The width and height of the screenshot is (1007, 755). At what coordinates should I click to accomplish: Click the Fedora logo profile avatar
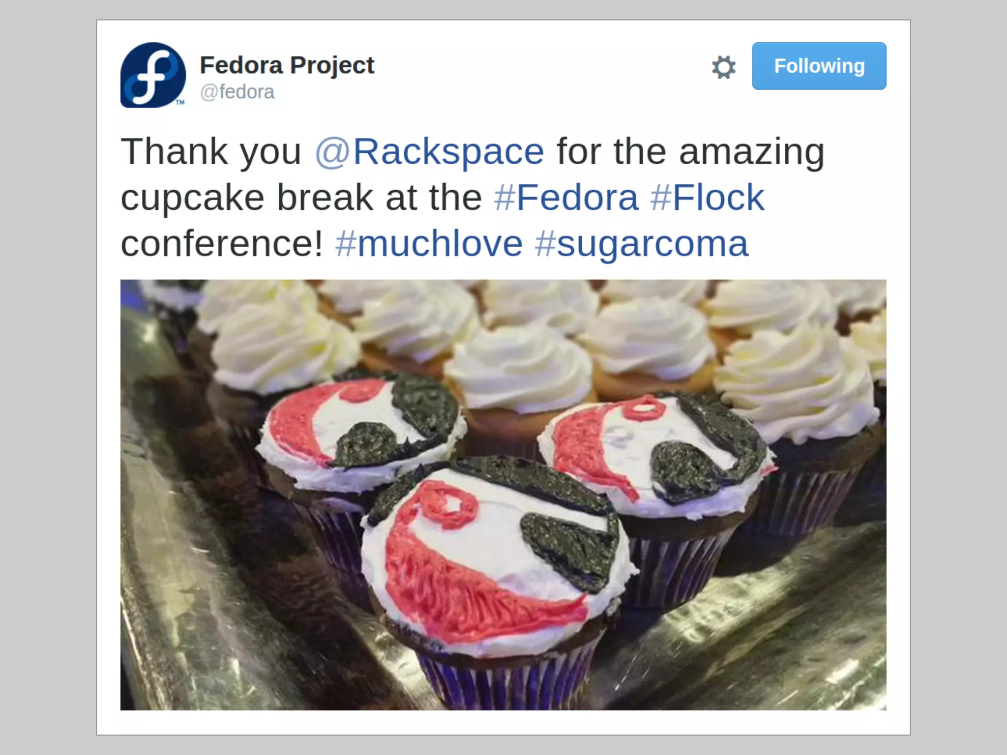(x=153, y=75)
